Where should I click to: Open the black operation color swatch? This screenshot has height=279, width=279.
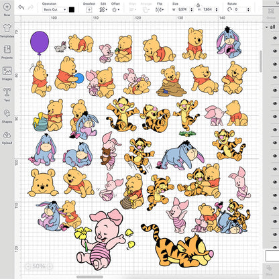72,9
